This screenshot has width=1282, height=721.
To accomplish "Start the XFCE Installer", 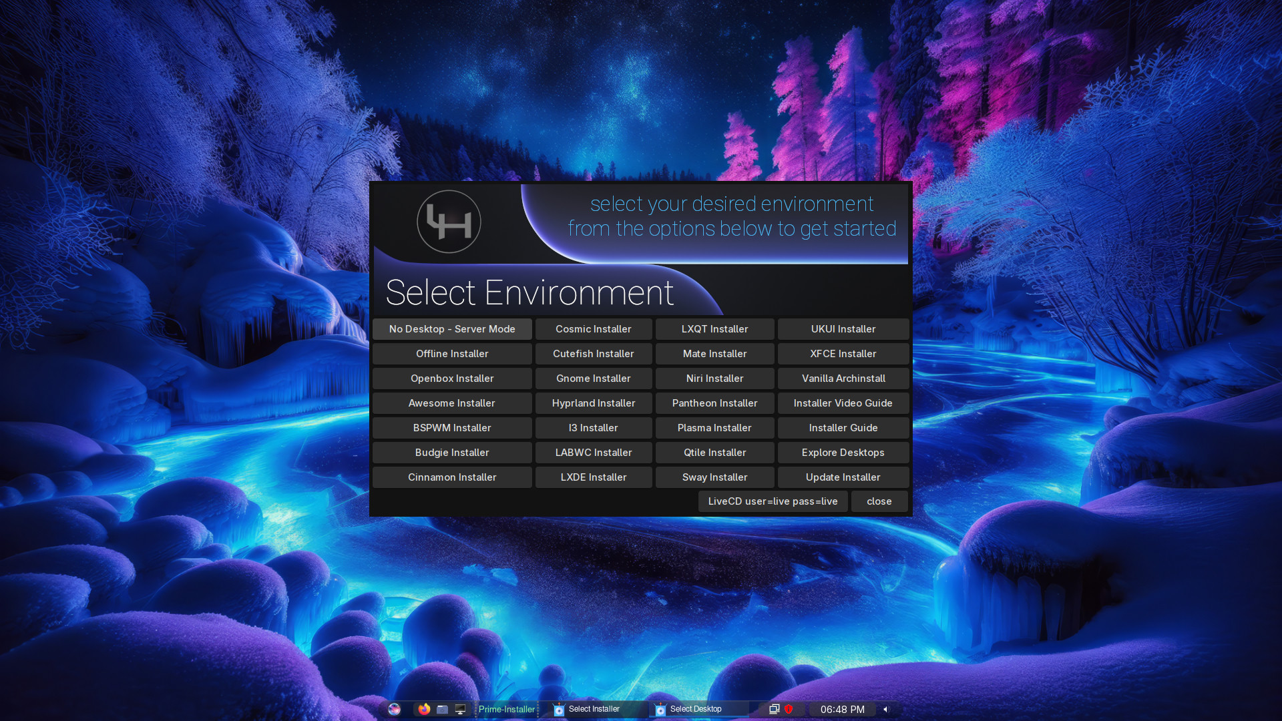I will [x=843, y=354].
